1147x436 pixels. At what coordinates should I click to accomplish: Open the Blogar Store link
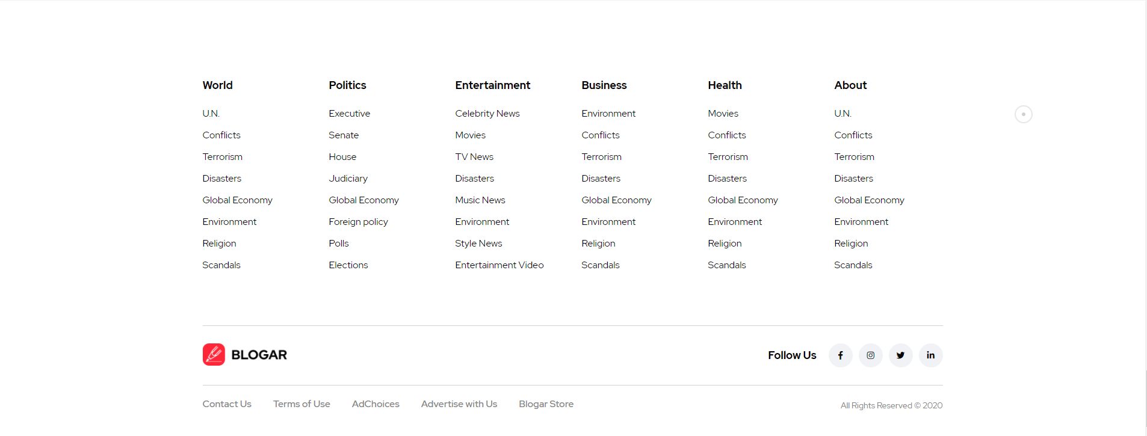[546, 404]
